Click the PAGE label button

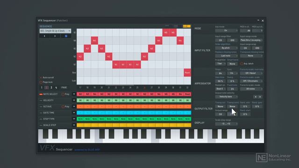[x=64, y=88]
